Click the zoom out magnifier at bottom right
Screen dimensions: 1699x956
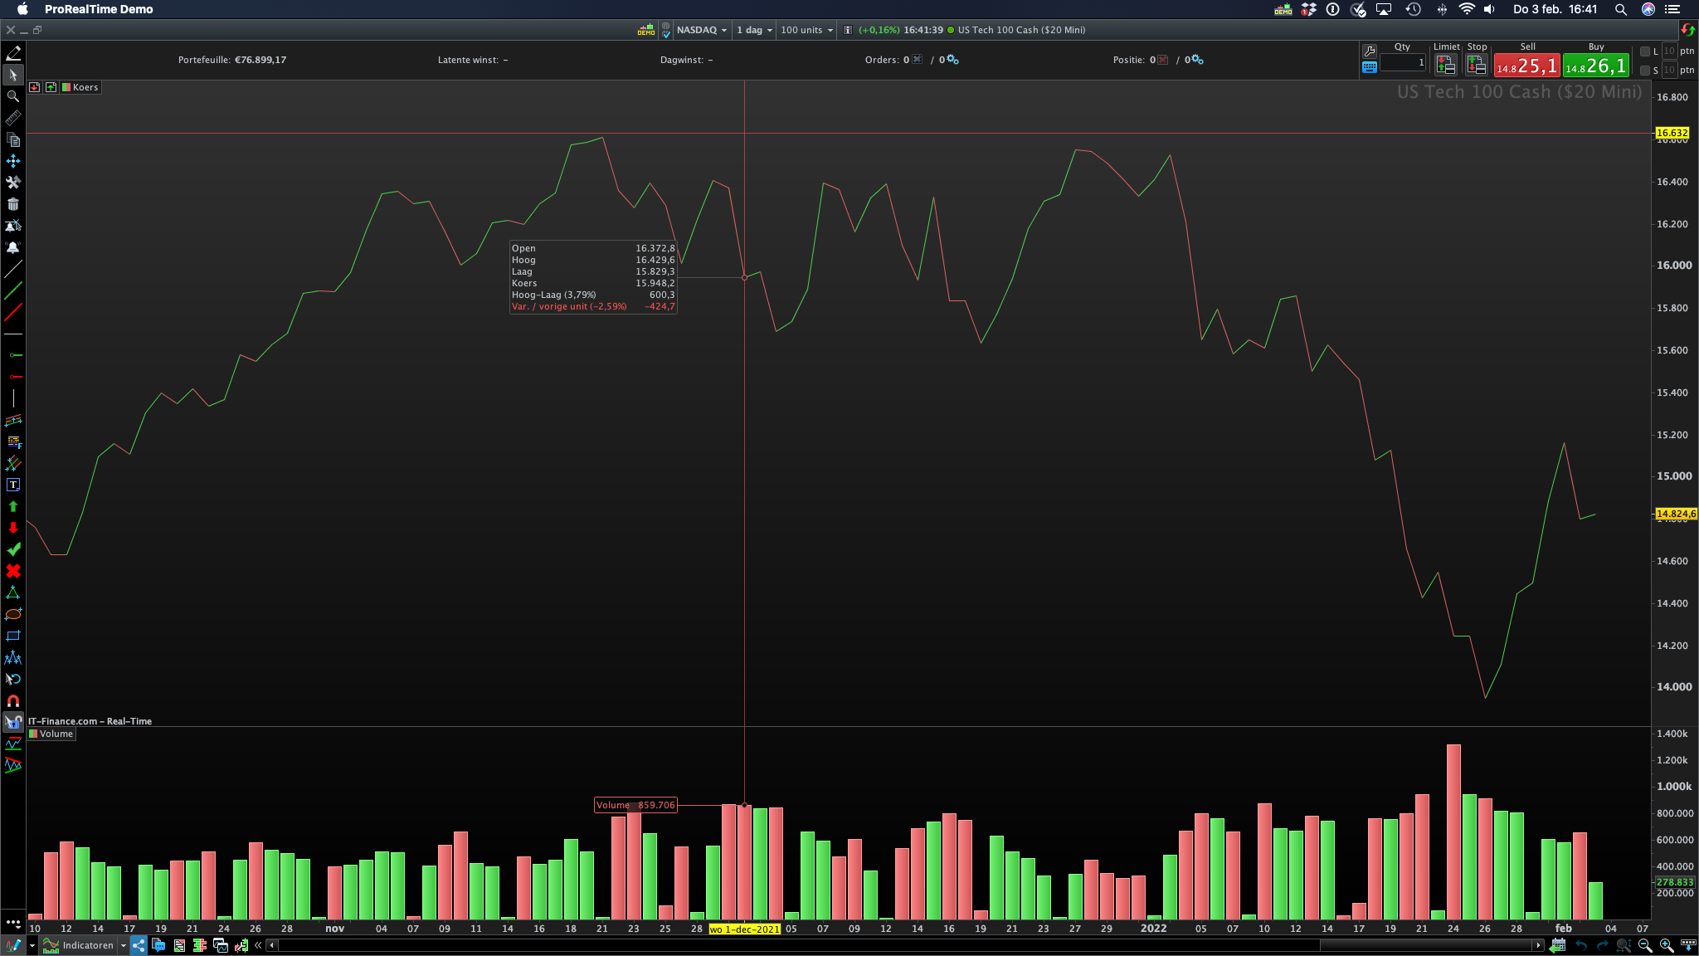[1645, 945]
